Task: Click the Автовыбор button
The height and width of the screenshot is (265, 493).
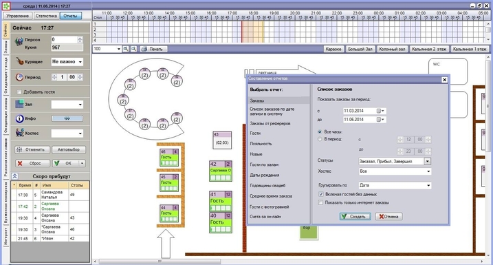Action: (x=69, y=149)
